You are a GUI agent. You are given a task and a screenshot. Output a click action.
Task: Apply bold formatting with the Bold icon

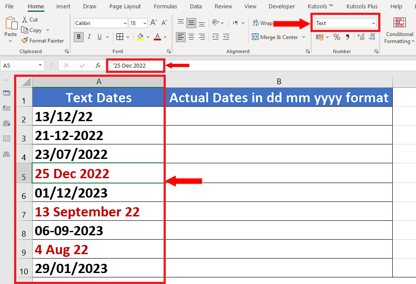78,37
